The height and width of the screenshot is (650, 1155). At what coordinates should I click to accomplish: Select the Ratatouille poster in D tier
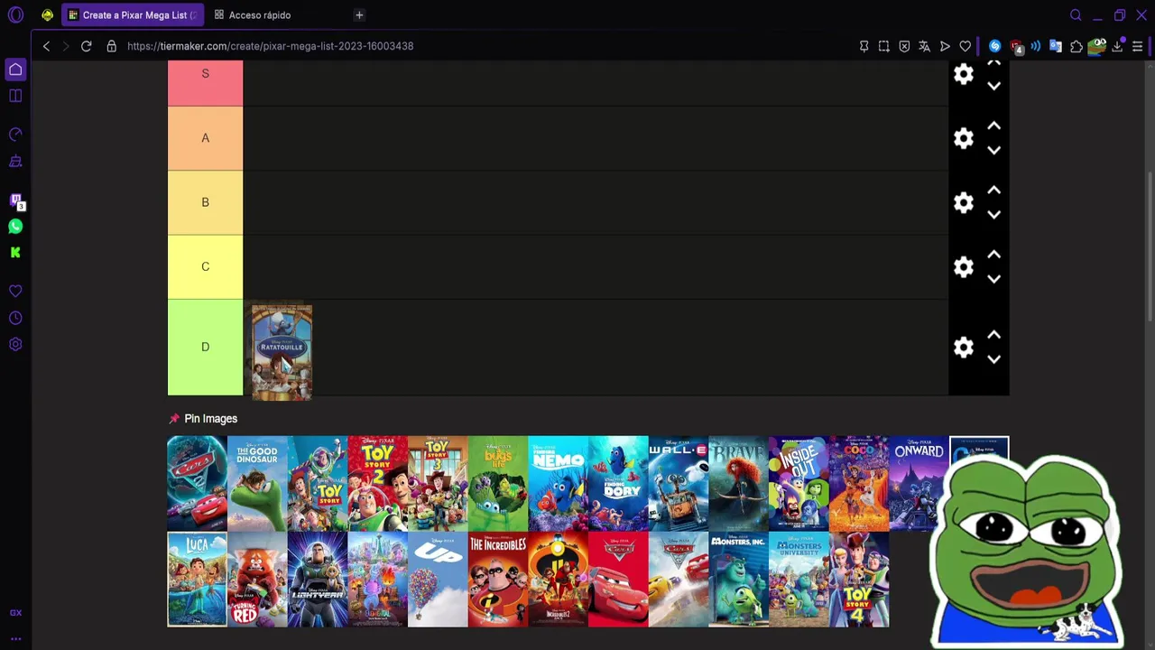[x=282, y=352]
